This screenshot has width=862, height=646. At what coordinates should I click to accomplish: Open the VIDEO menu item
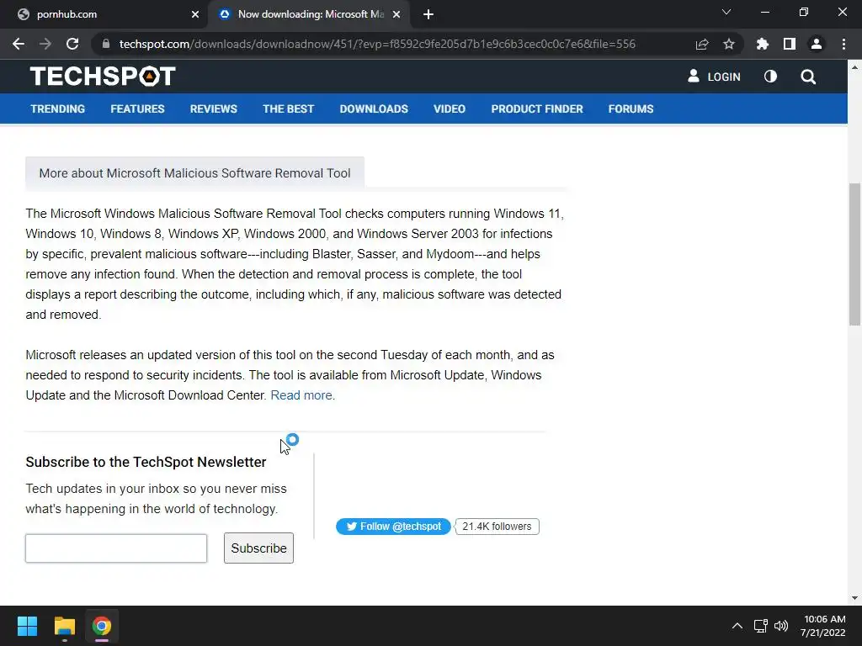pyautogui.click(x=450, y=109)
